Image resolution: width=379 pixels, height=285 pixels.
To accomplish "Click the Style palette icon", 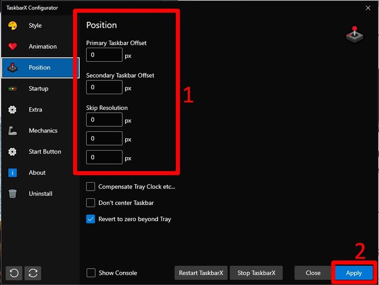I will click(x=12, y=25).
